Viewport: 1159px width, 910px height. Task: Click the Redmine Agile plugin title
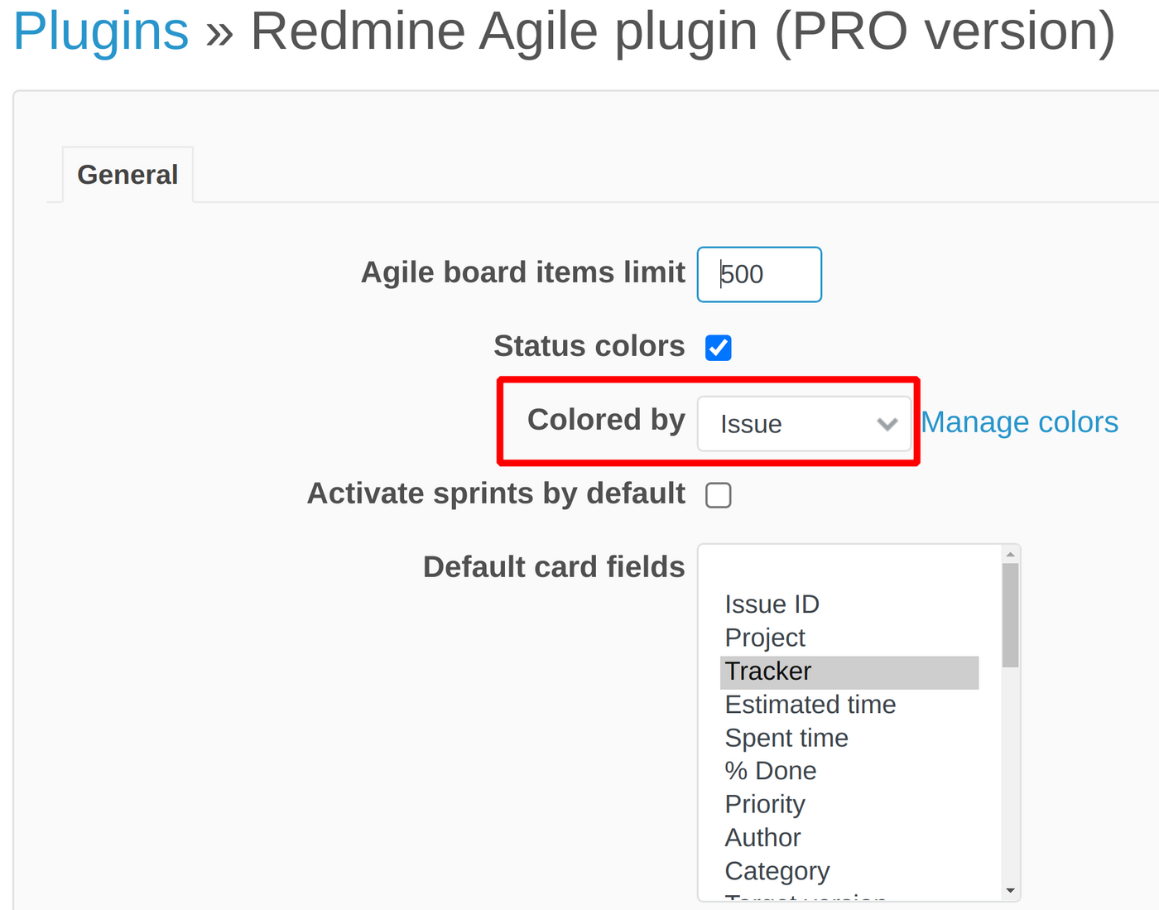point(683,31)
